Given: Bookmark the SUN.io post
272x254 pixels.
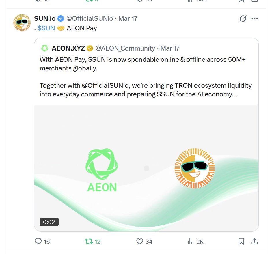Looking at the screenshot, I should [241, 241].
